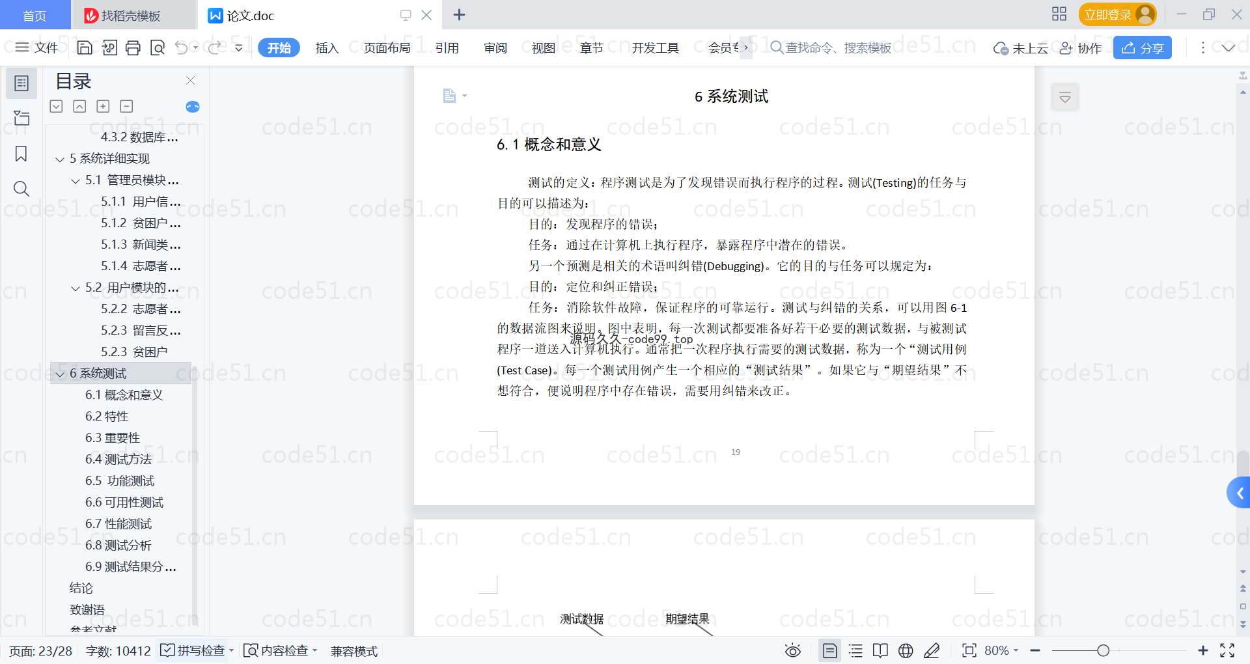
Task: Switch to page layout view icon
Action: point(829,650)
